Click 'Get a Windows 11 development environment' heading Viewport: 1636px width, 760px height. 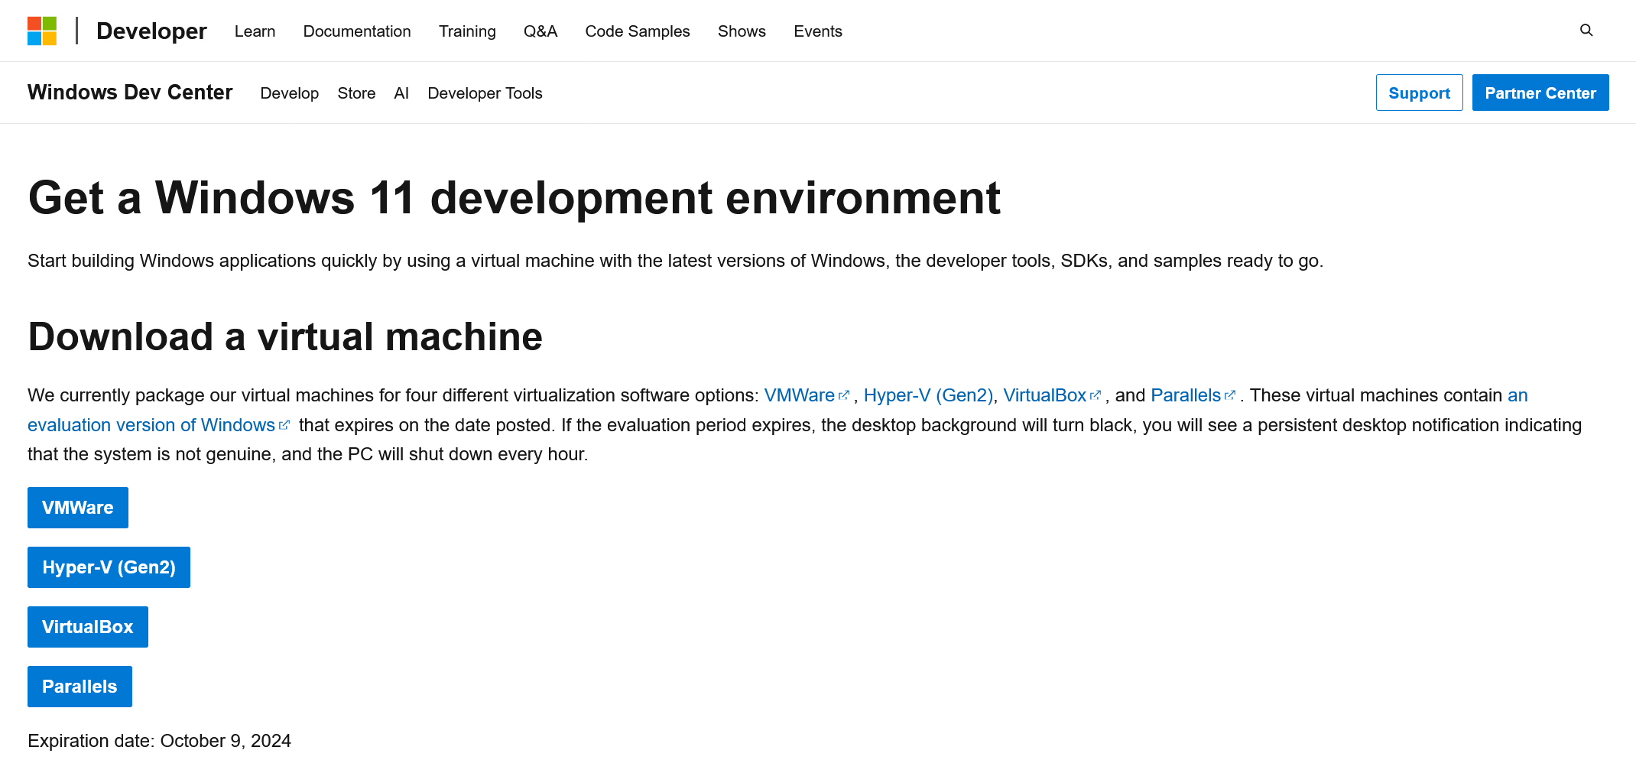[514, 197]
